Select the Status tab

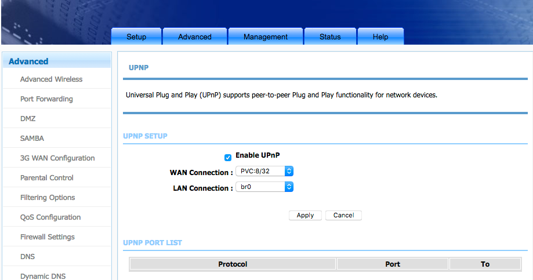[x=330, y=37]
